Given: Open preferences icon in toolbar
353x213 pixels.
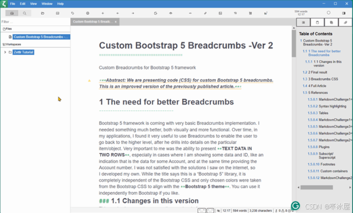Looking at the screenshot, I should (58, 13).
